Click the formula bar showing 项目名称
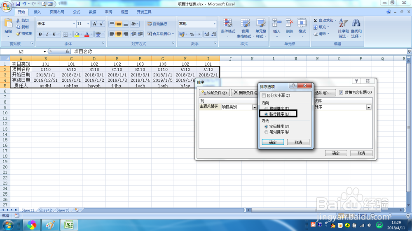Screen dimensions: 412x231 [x=239, y=52]
